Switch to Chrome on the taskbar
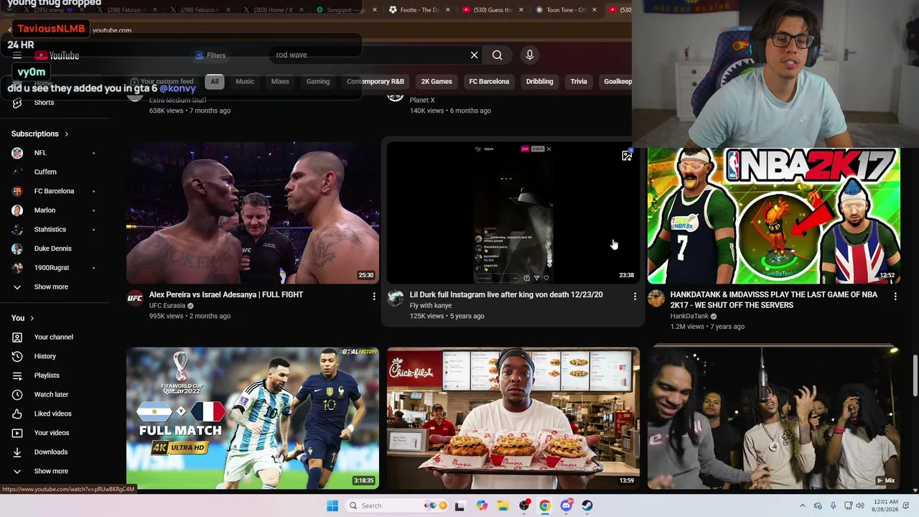The width and height of the screenshot is (919, 517). [x=545, y=506]
